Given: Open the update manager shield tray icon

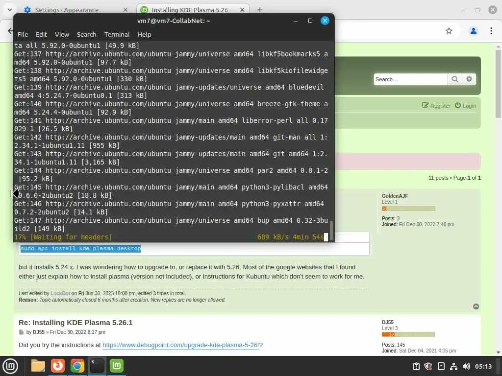Looking at the screenshot, I should click(x=428, y=366).
